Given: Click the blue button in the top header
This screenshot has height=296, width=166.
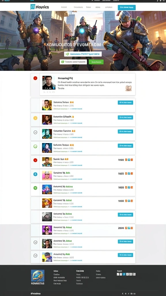Looking at the screenshot, I should (x=127, y=8).
